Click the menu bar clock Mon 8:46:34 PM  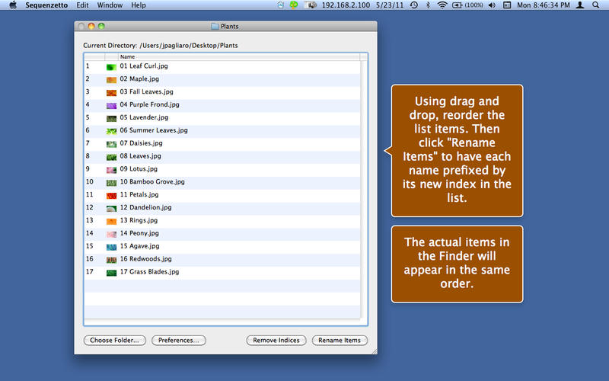[x=544, y=5]
